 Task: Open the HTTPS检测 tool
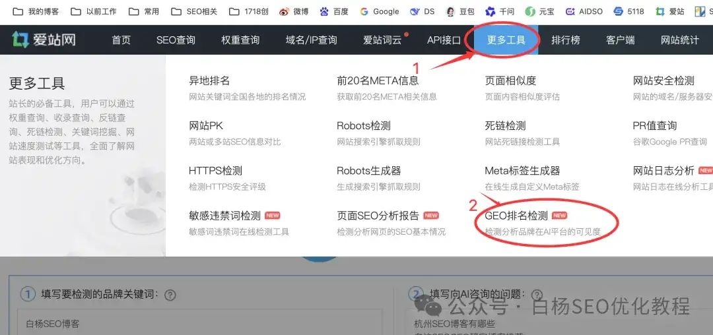coord(215,171)
